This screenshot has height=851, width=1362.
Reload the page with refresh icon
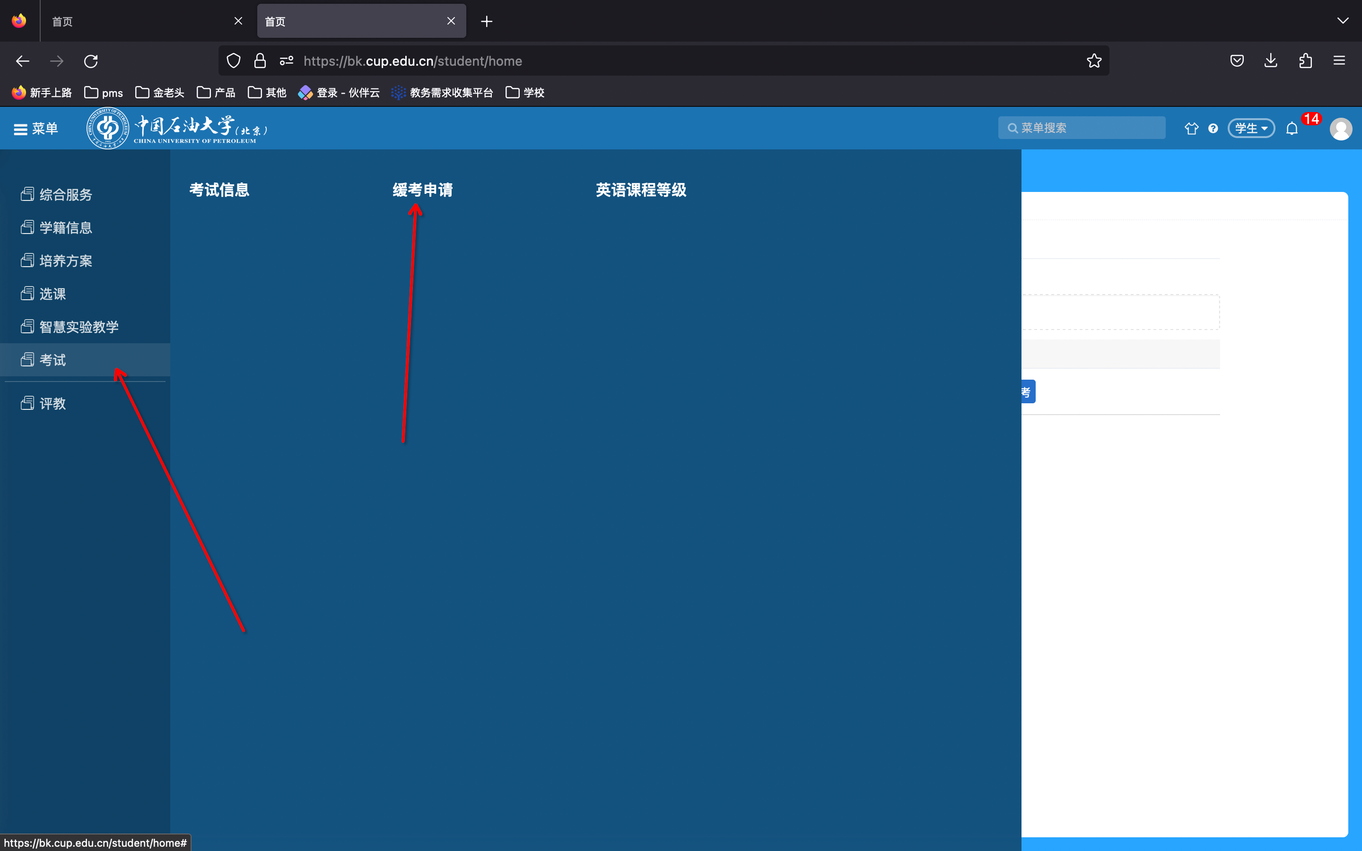pos(91,61)
